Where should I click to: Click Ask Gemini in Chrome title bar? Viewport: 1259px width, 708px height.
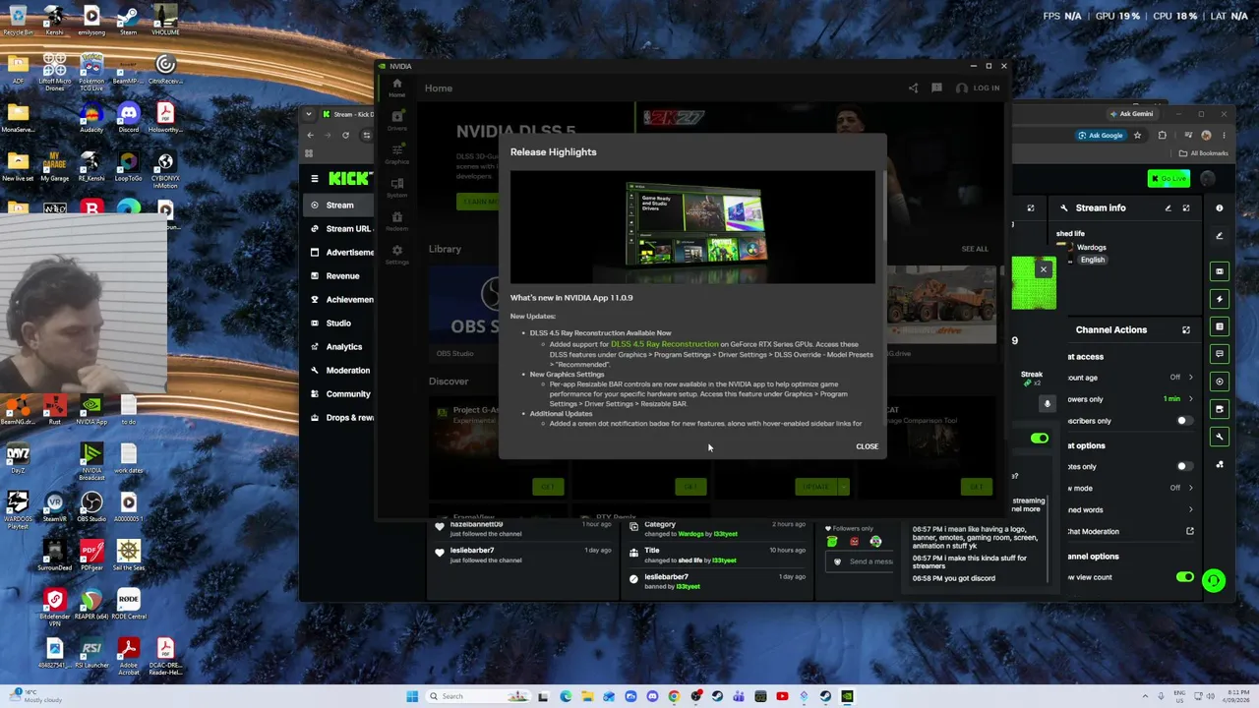coord(1131,114)
